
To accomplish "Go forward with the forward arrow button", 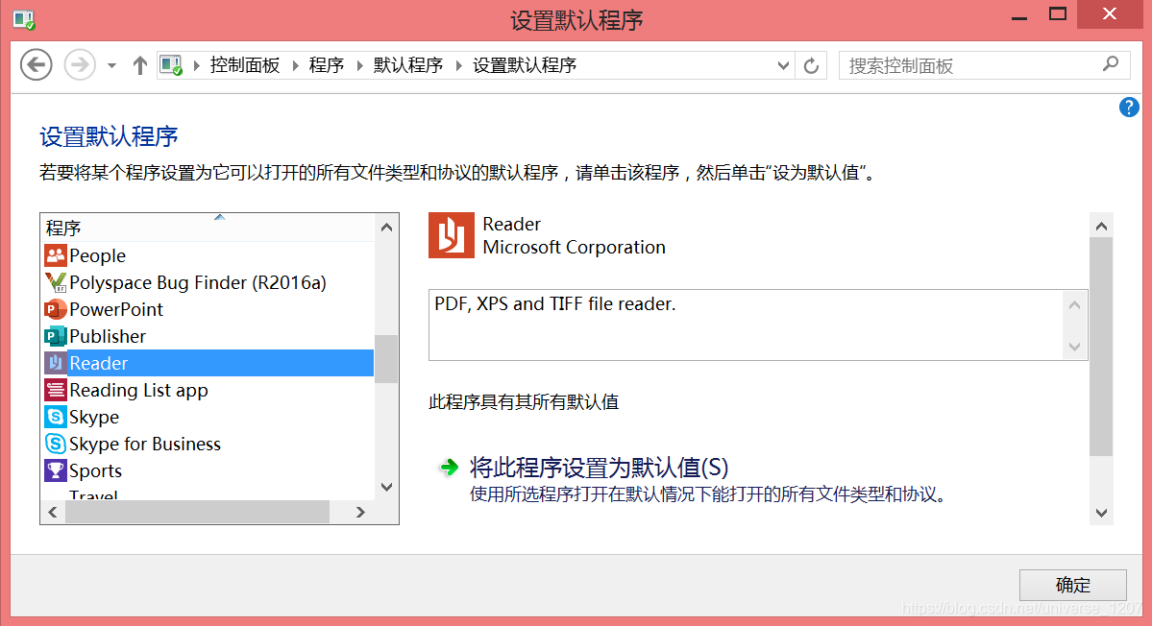I will (80, 65).
